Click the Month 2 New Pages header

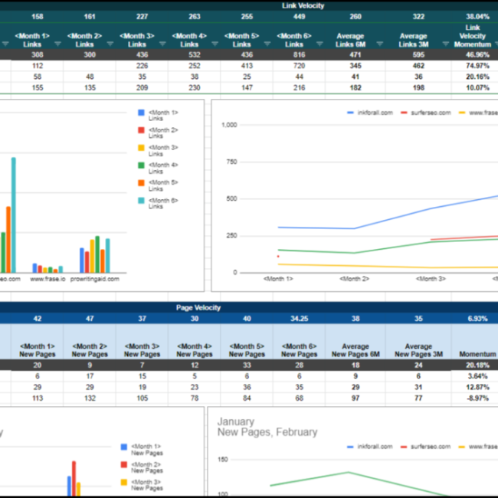tap(90, 350)
